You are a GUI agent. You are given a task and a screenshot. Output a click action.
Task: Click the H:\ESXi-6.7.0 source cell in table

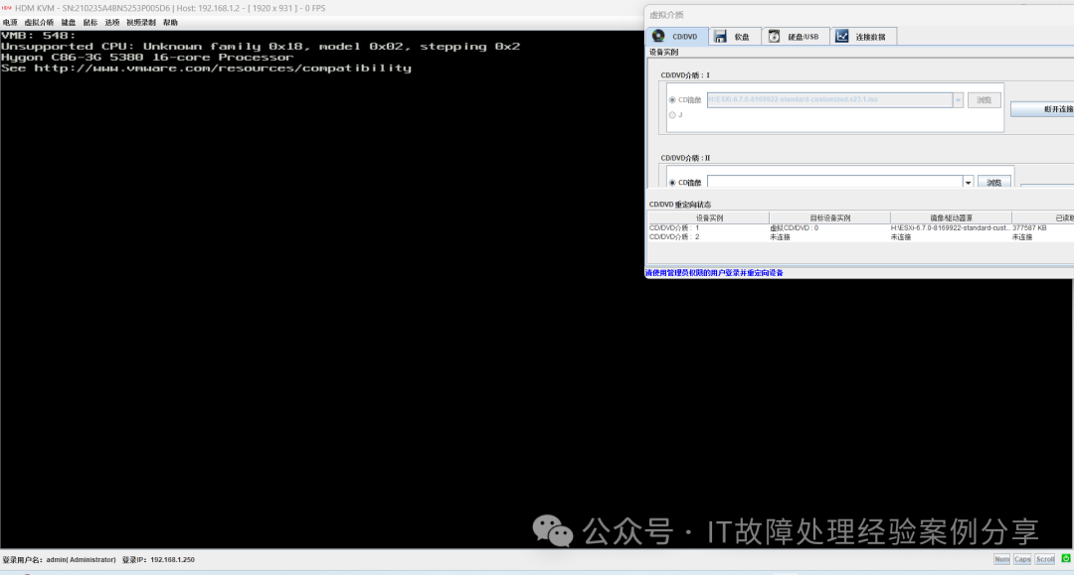(x=950, y=227)
